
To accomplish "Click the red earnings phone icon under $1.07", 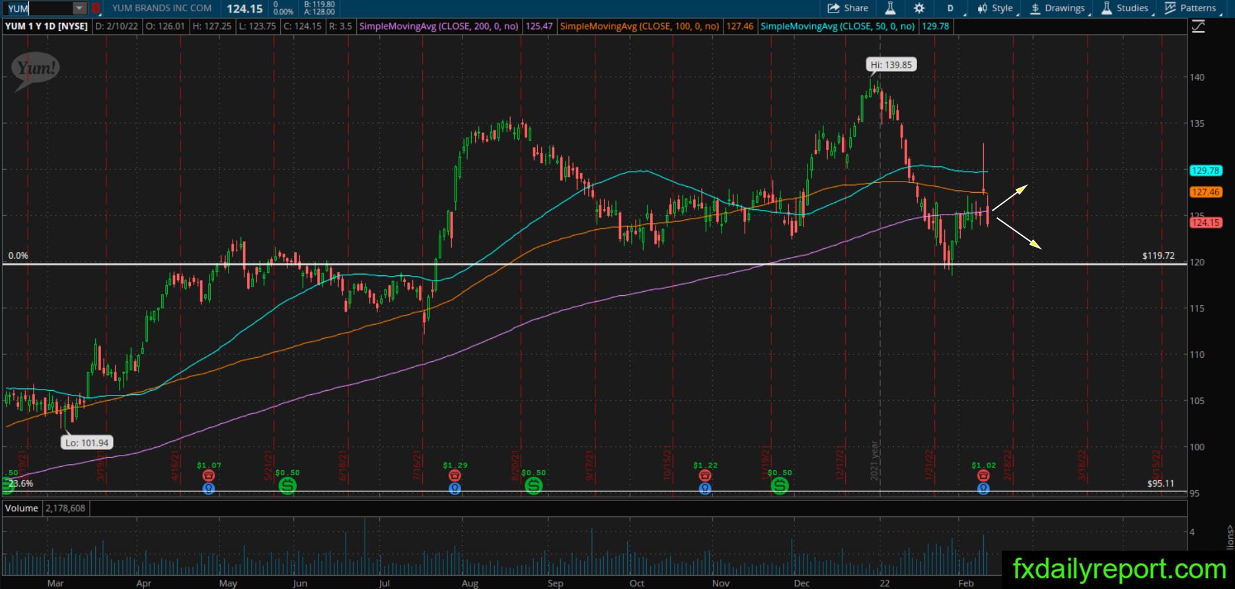I will tap(209, 476).
